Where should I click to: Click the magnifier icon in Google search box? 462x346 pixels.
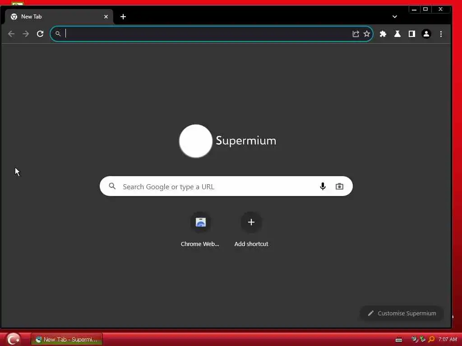[x=112, y=186]
